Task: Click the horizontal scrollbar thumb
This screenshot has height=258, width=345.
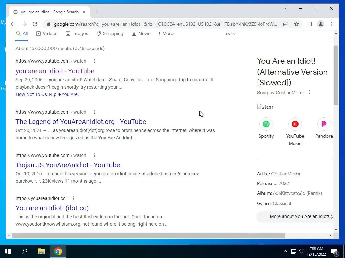Action: click(149, 235)
